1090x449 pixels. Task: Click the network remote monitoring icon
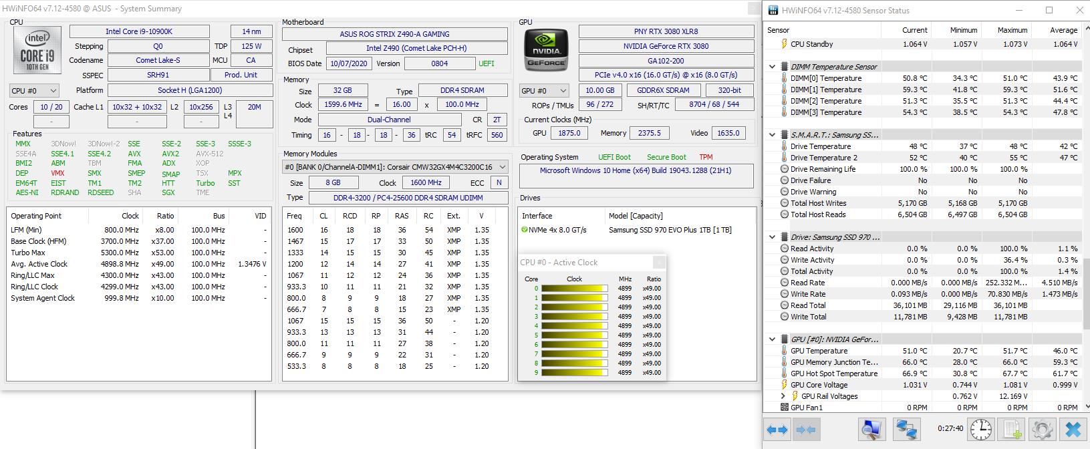[x=906, y=429]
